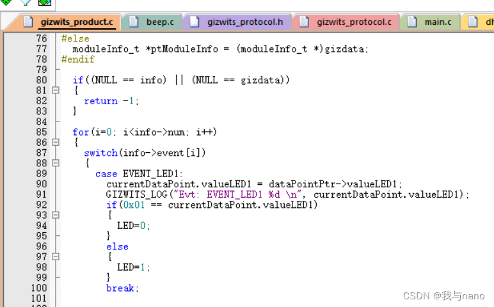The image size is (494, 307).
Task: Click 'if(0x01 == currentDataPoint.valueLED1)' line
Action: [x=212, y=205]
